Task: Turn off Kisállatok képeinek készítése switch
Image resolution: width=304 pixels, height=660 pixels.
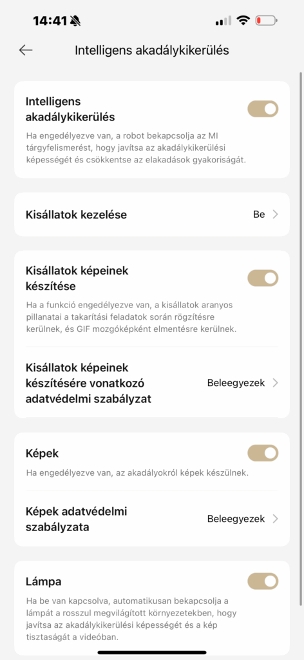Action: click(x=263, y=278)
